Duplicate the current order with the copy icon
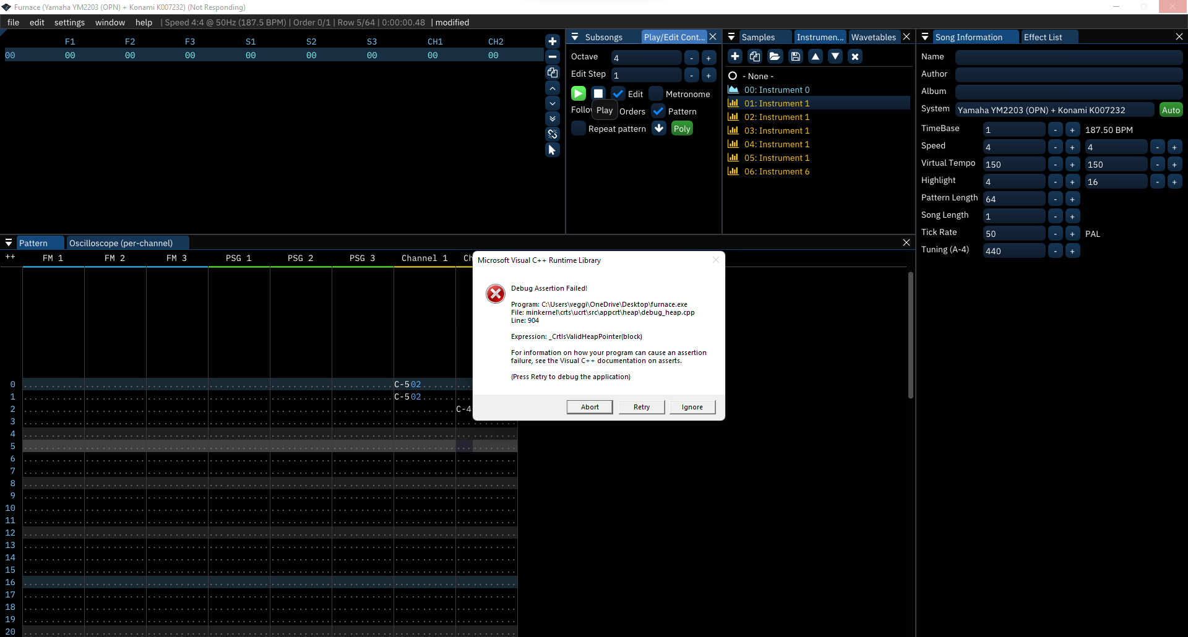This screenshot has width=1188, height=637. pos(553,72)
